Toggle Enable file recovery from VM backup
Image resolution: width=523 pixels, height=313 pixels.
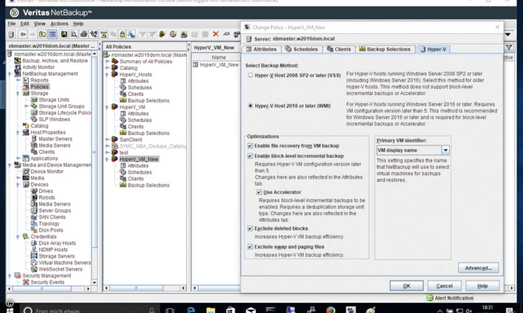coord(250,146)
